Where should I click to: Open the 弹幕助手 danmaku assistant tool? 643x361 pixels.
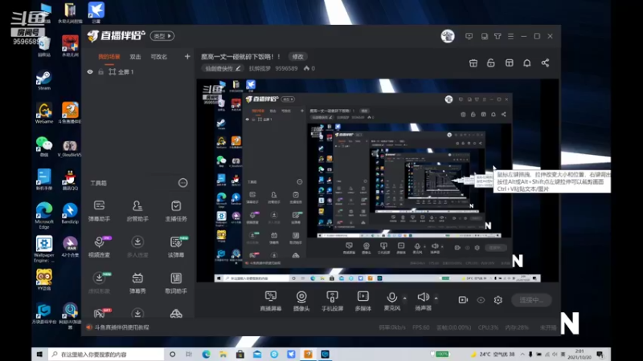coord(99,211)
